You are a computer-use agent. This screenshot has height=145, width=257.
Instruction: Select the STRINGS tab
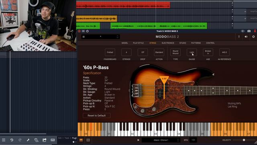pos(153,43)
